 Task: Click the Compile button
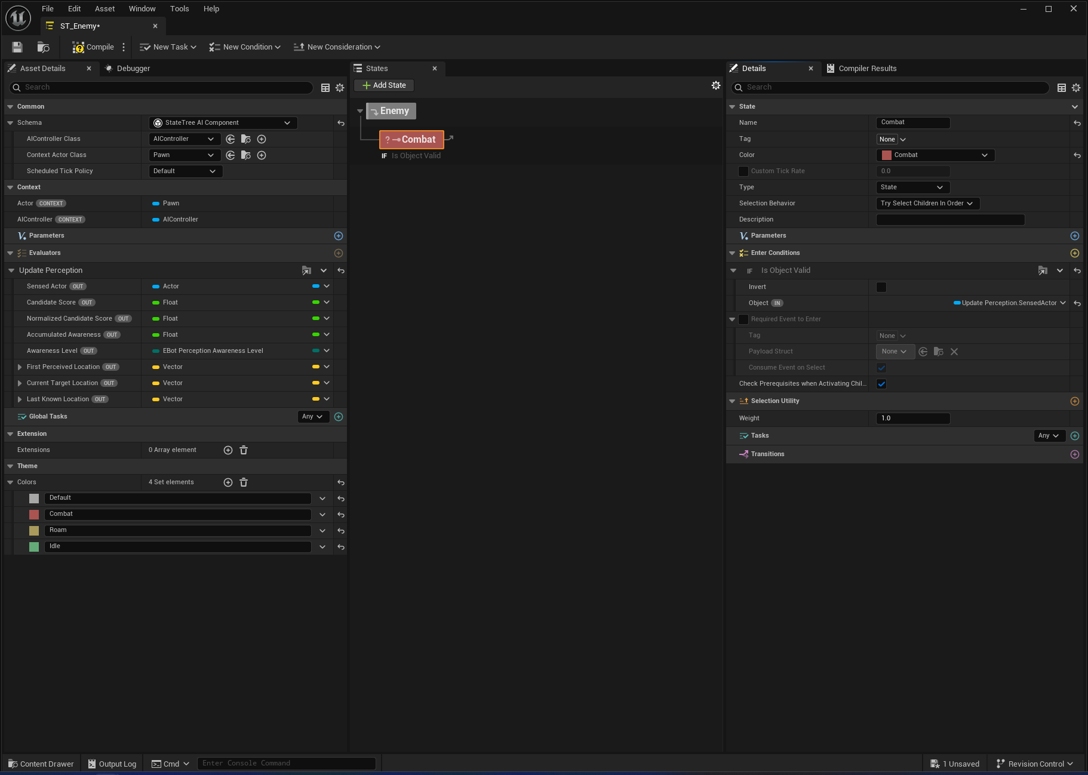tap(93, 47)
